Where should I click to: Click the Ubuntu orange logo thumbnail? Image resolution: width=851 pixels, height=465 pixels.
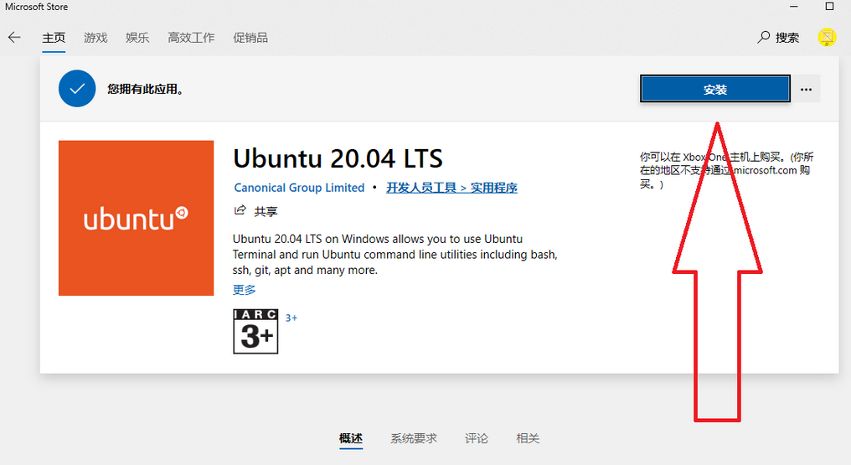pos(137,218)
